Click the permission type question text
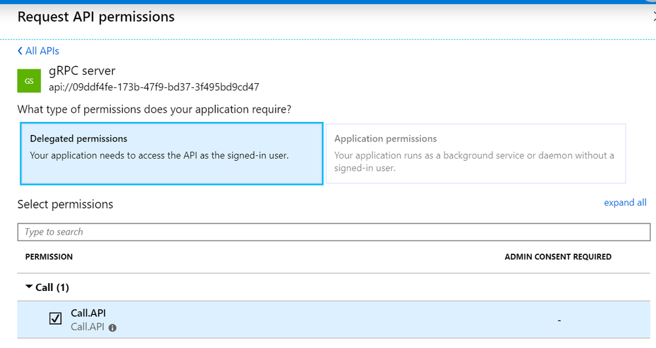 154,109
